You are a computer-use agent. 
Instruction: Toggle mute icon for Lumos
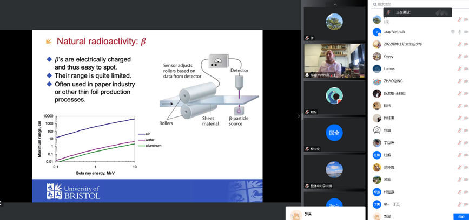coord(460,69)
